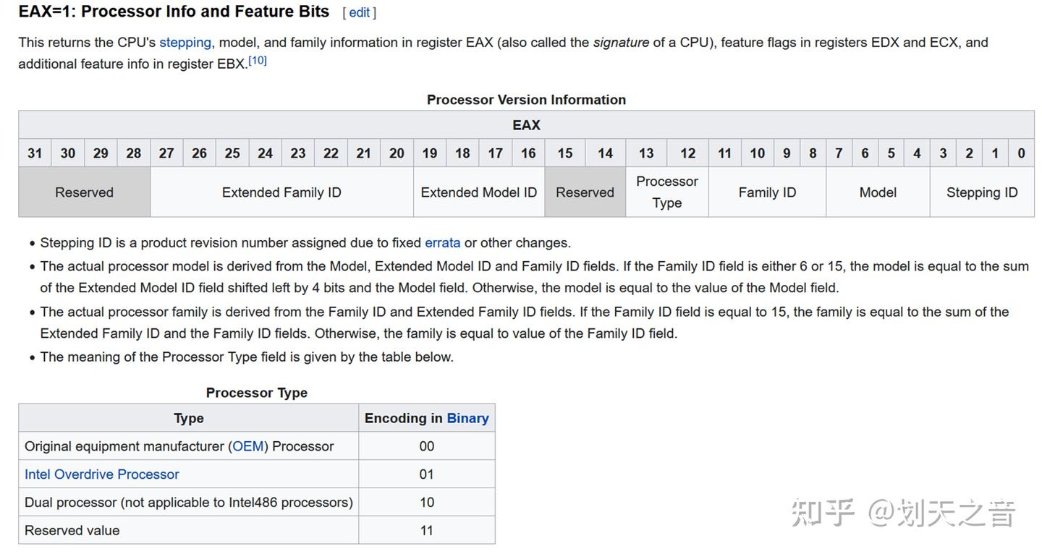
Task: Select the bit 8 header cell
Action: tap(813, 153)
